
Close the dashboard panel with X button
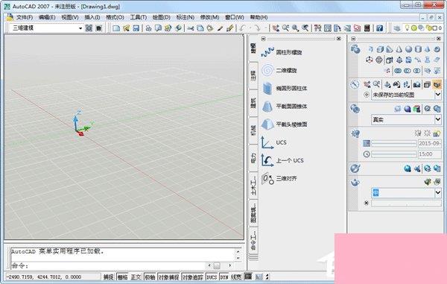click(x=439, y=39)
